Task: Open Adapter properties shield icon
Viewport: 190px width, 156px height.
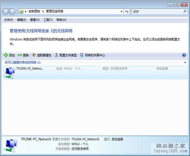Action: pyautogui.click(x=34, y=55)
